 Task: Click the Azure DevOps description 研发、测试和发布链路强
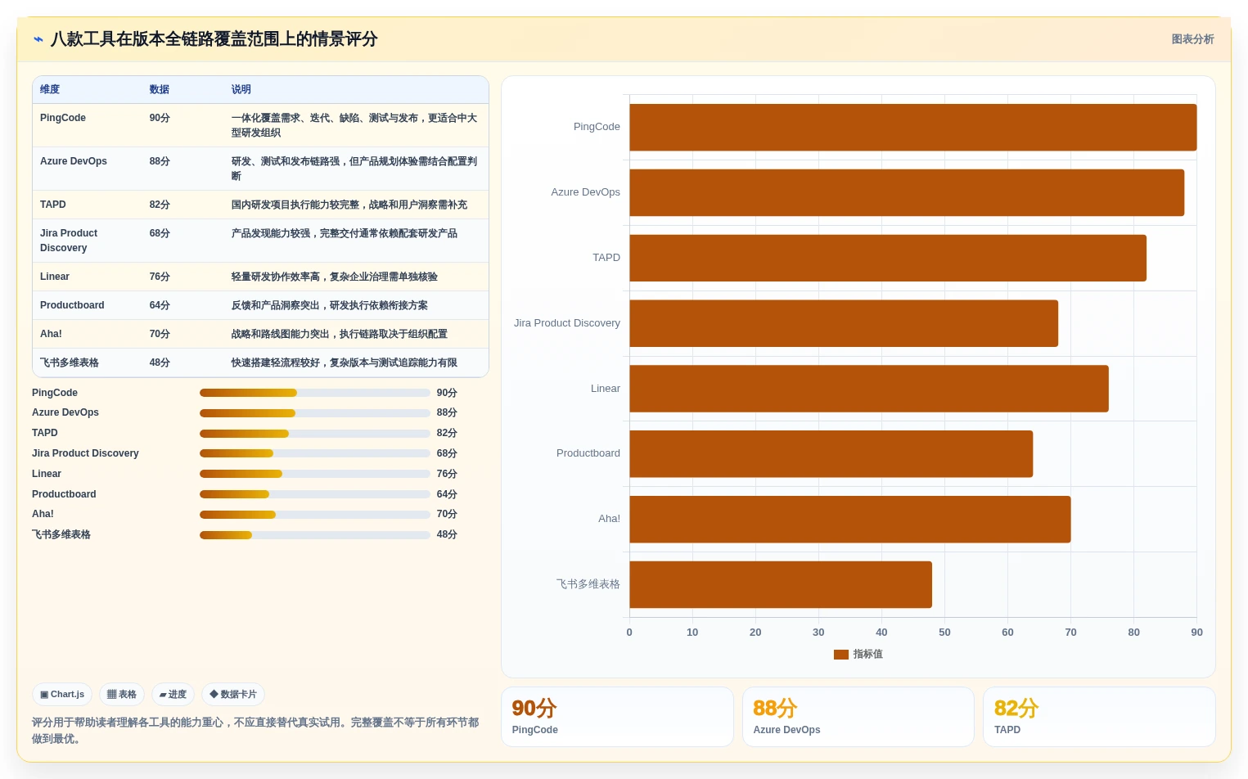point(354,169)
